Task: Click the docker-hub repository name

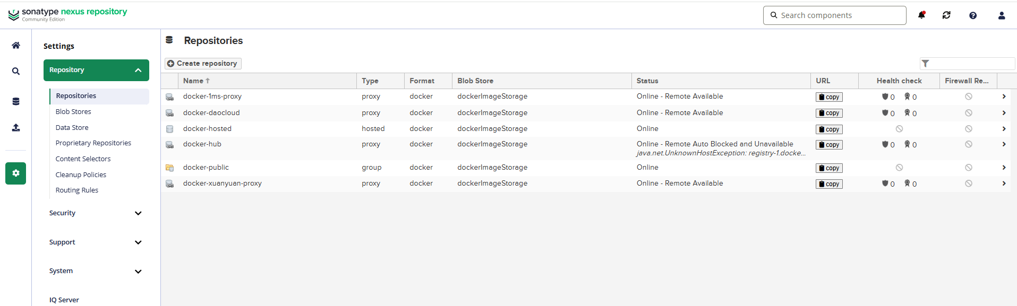Action: pos(202,144)
